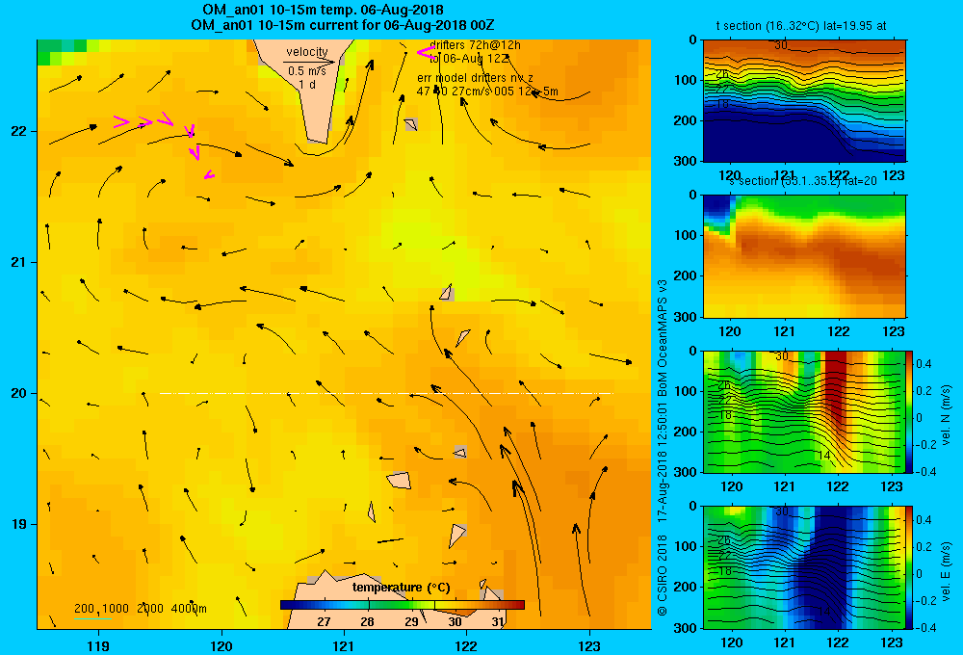Click the small island near 20.8N 121.85E

[x=447, y=292]
